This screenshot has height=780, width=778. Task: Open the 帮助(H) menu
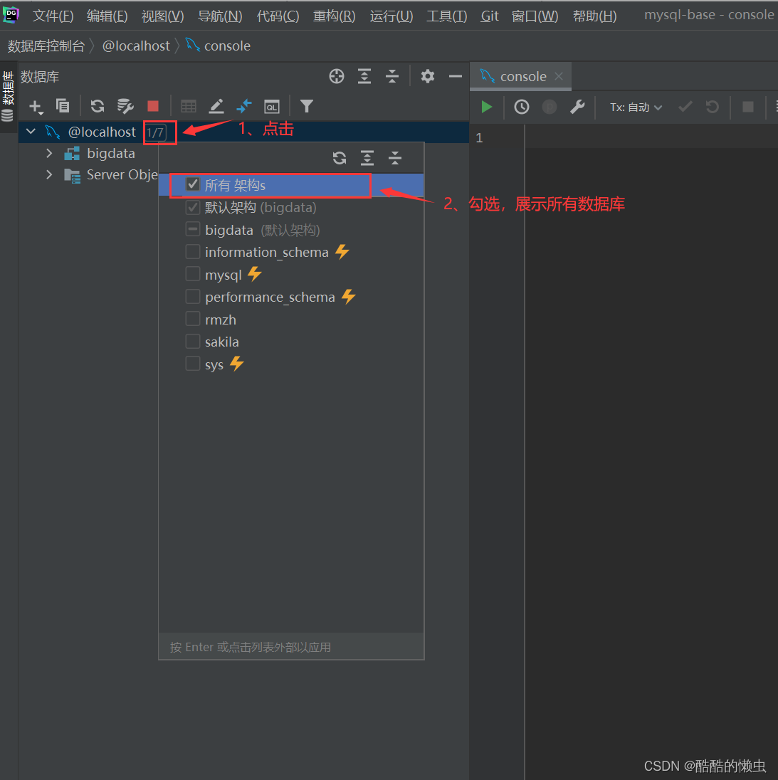point(594,16)
